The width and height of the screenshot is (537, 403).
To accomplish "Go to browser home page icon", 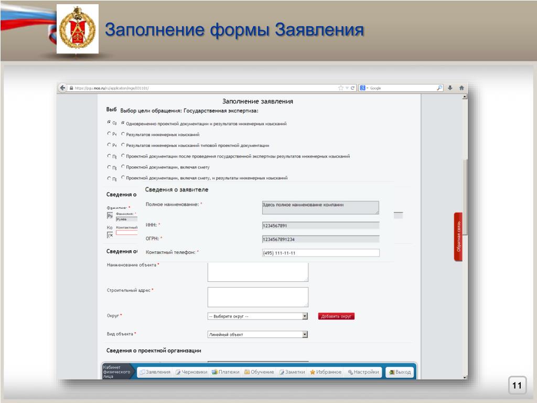I will (461, 88).
